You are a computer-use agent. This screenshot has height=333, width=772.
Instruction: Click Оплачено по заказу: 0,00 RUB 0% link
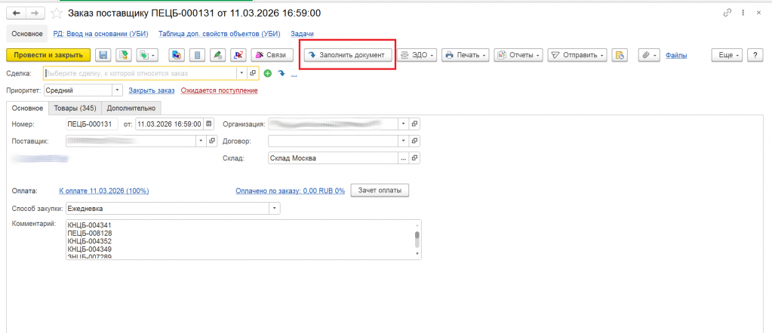pyautogui.click(x=290, y=191)
